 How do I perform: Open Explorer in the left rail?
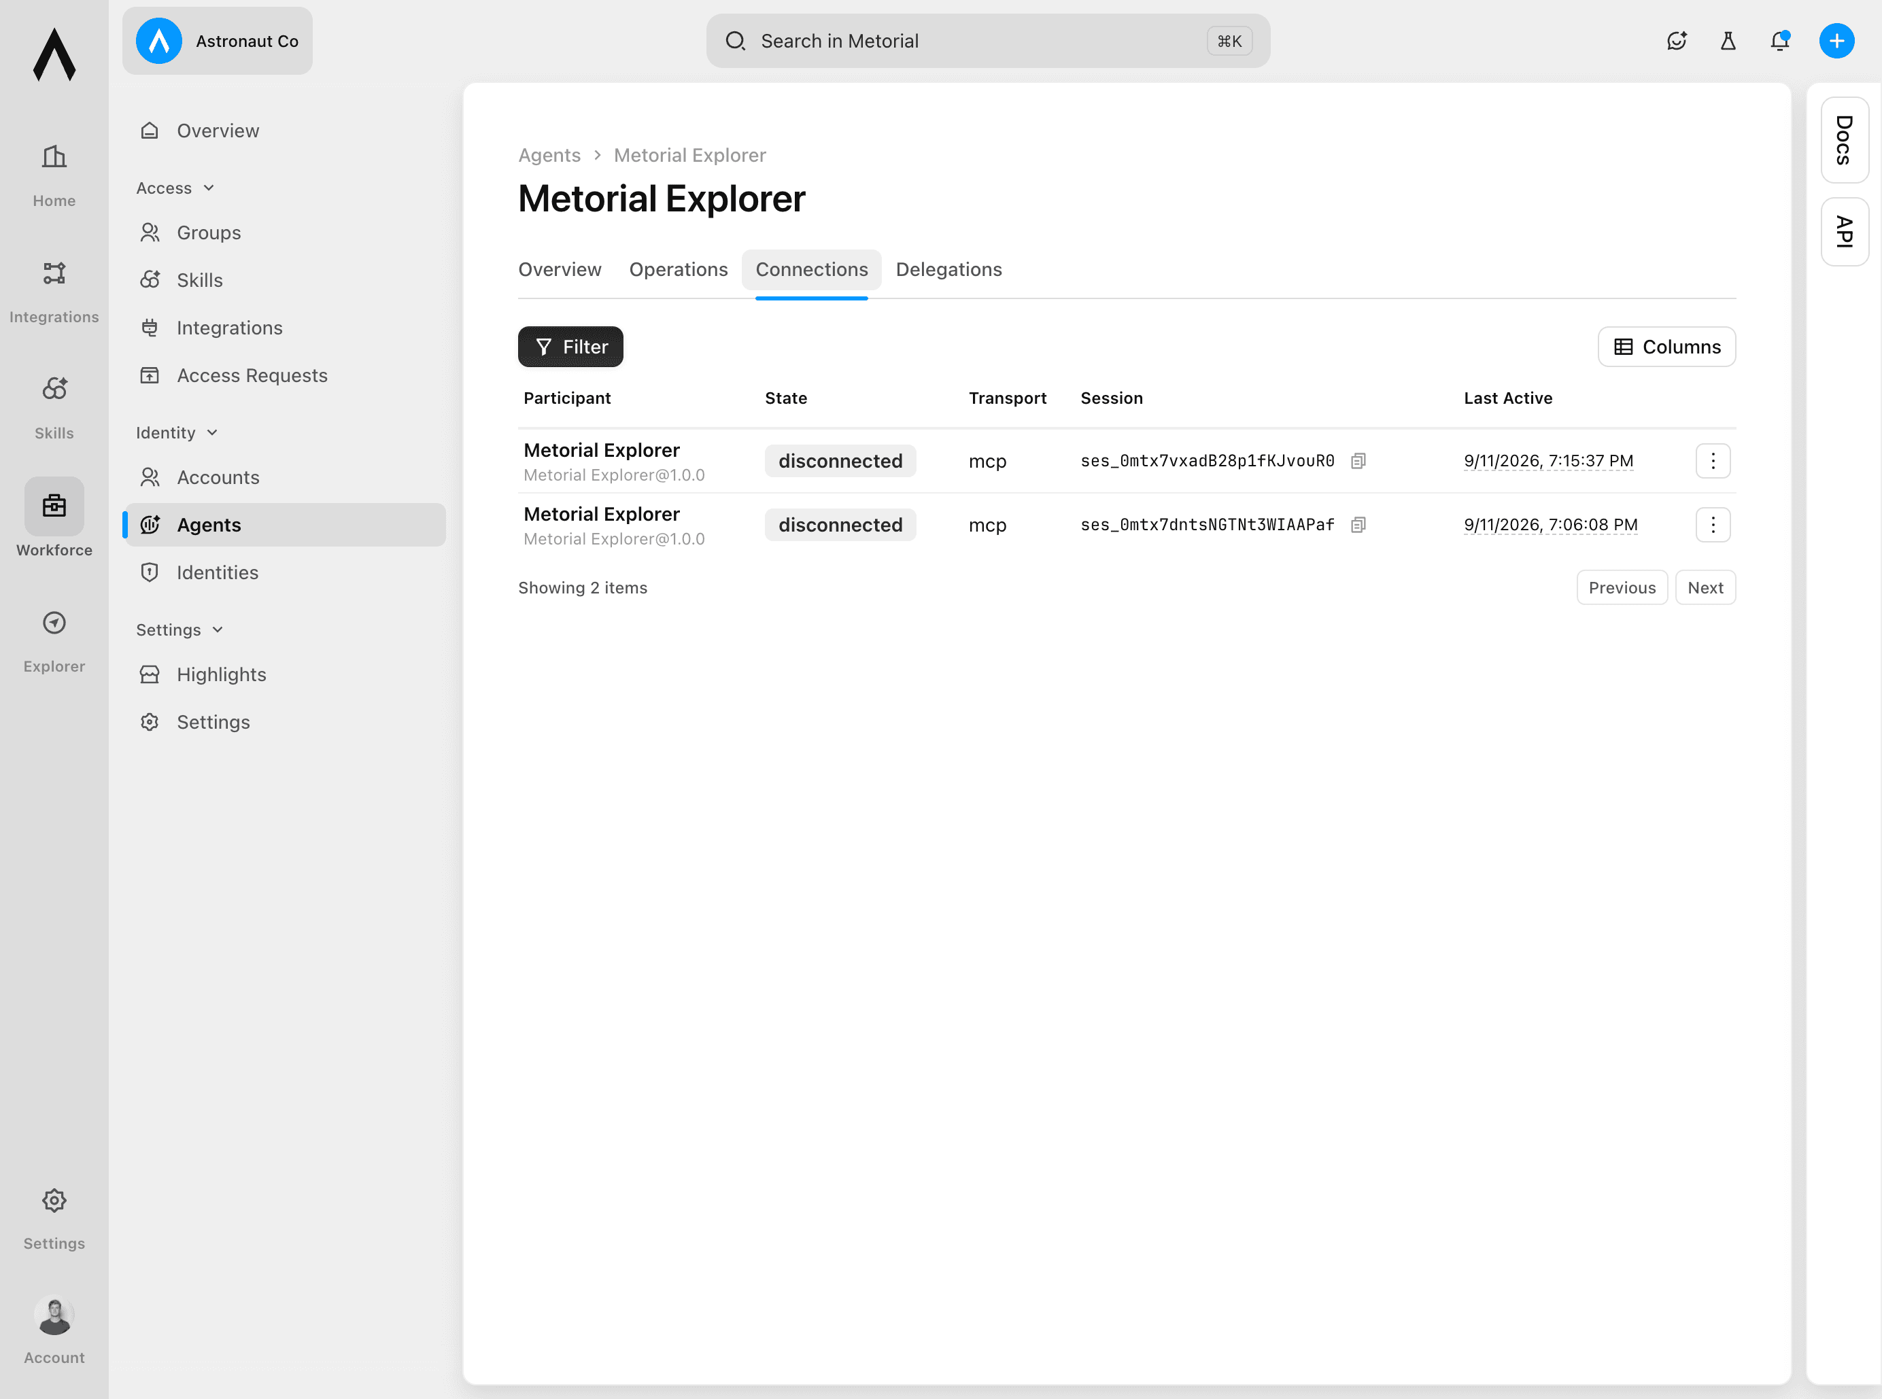(x=54, y=641)
